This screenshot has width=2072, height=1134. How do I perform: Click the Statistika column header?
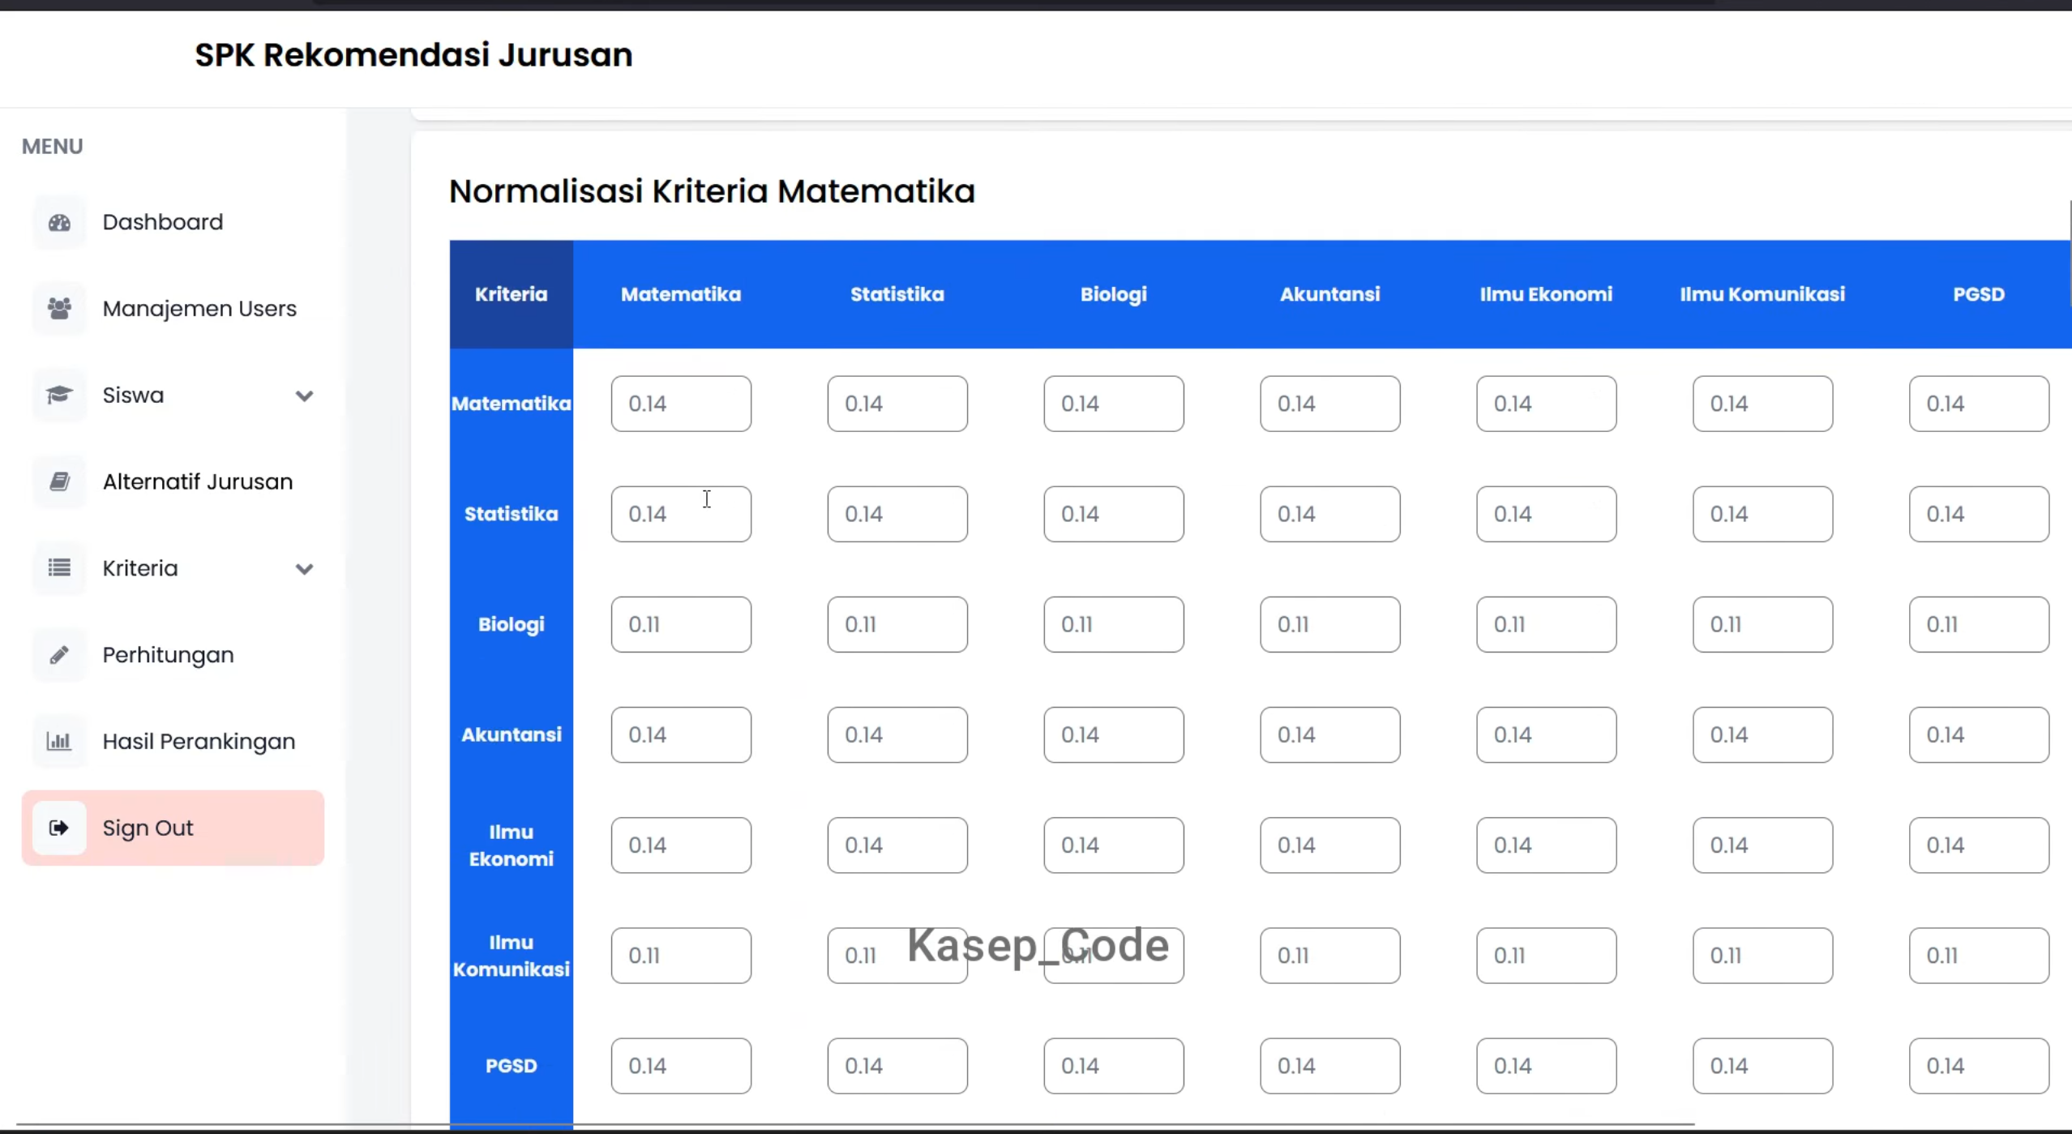coord(897,294)
